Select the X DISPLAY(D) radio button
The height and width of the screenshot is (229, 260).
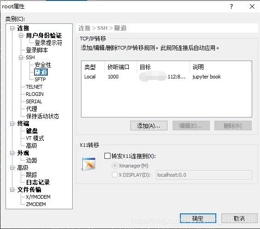115,175
